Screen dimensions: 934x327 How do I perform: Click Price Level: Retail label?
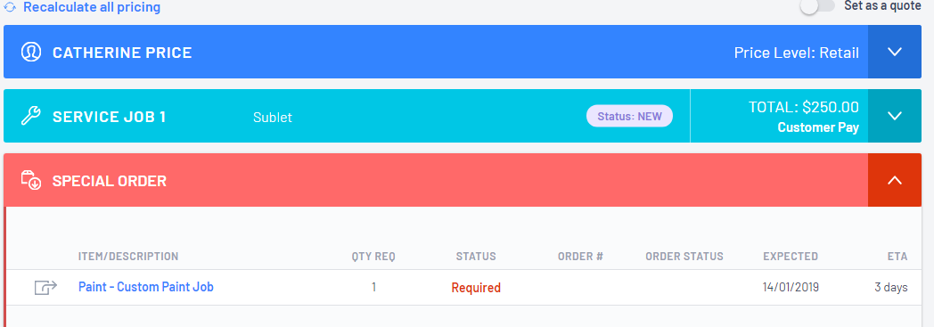[797, 53]
